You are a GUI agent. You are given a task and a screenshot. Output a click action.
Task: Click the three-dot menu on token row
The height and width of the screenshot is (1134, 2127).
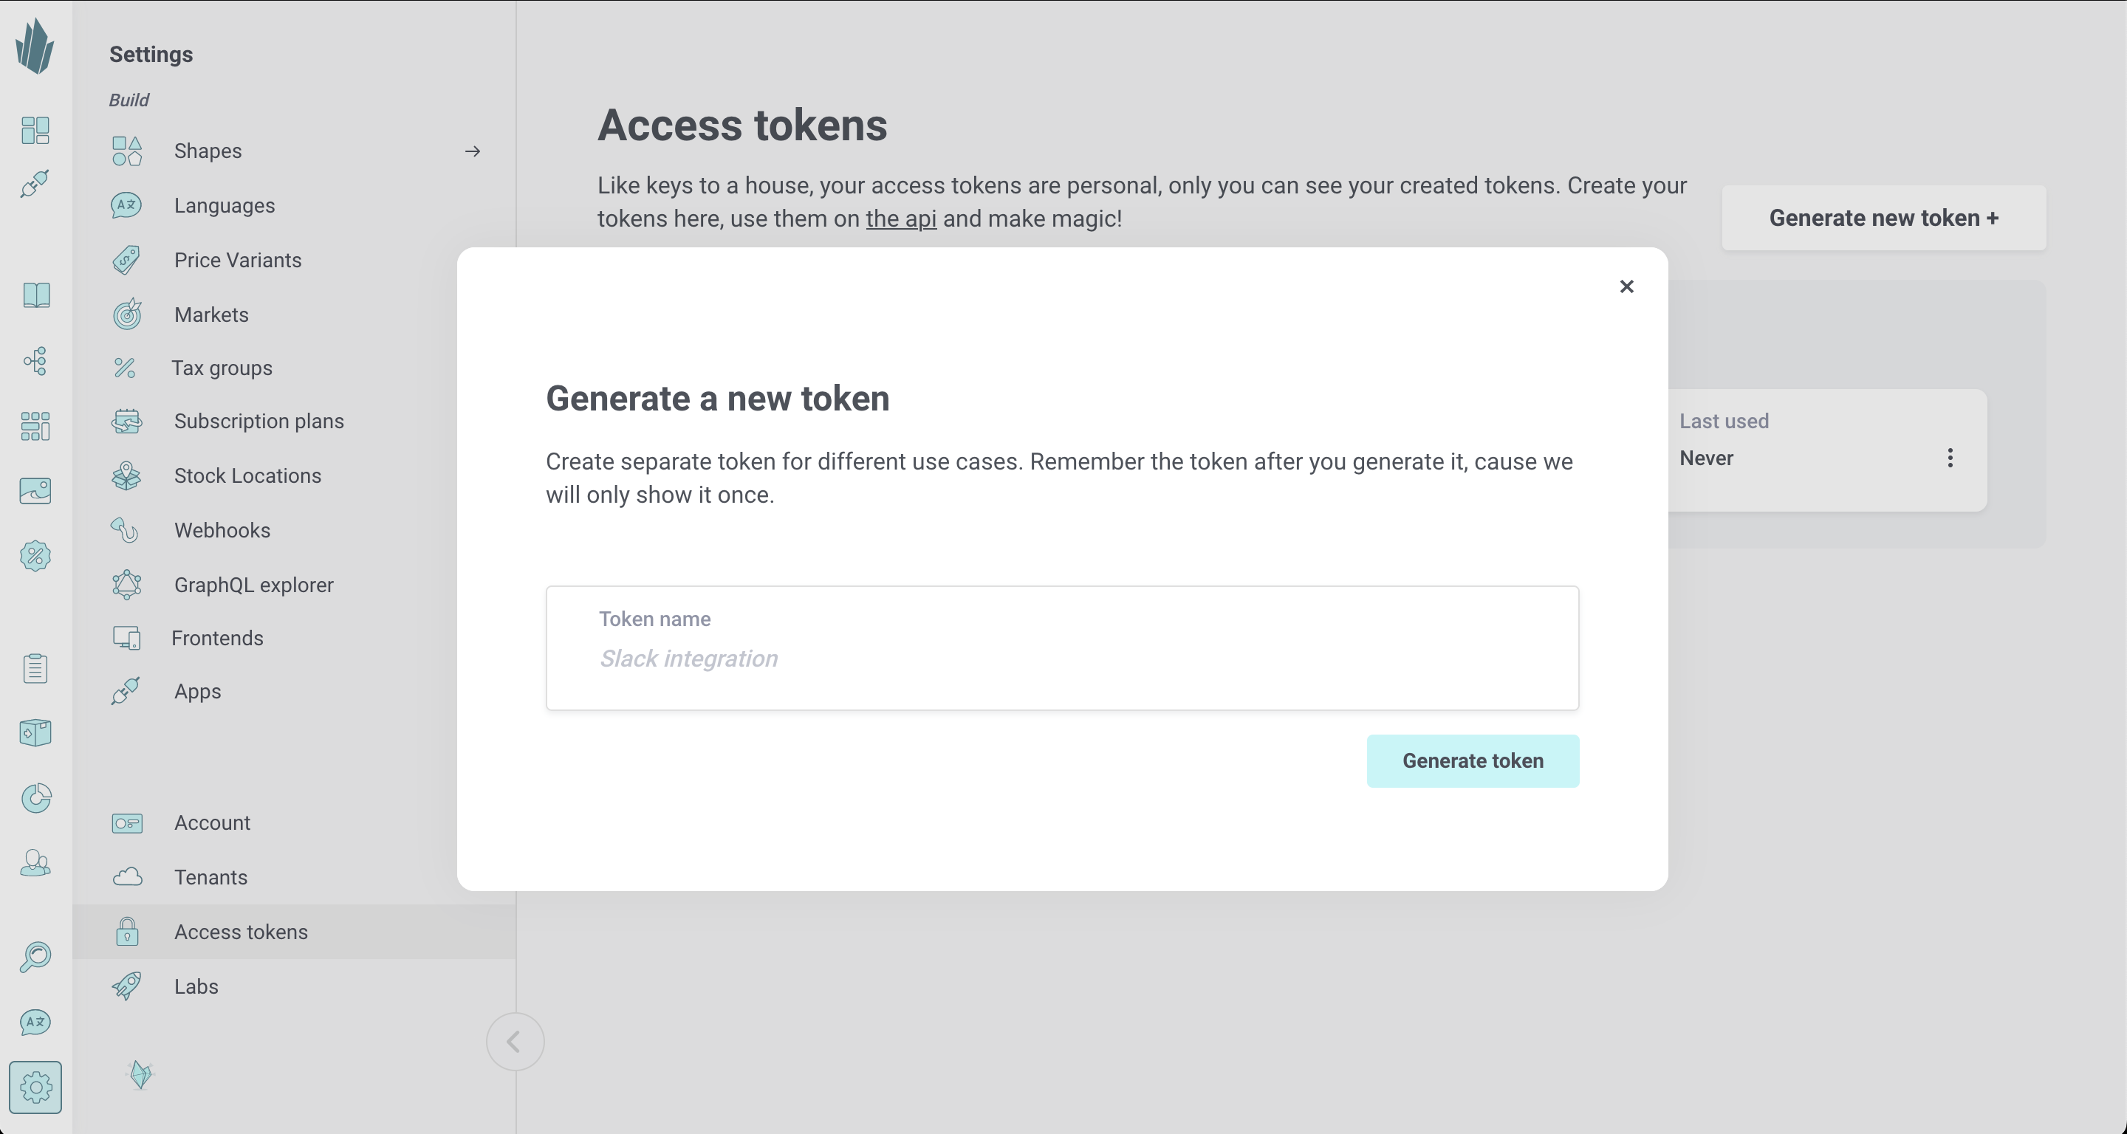click(1951, 457)
